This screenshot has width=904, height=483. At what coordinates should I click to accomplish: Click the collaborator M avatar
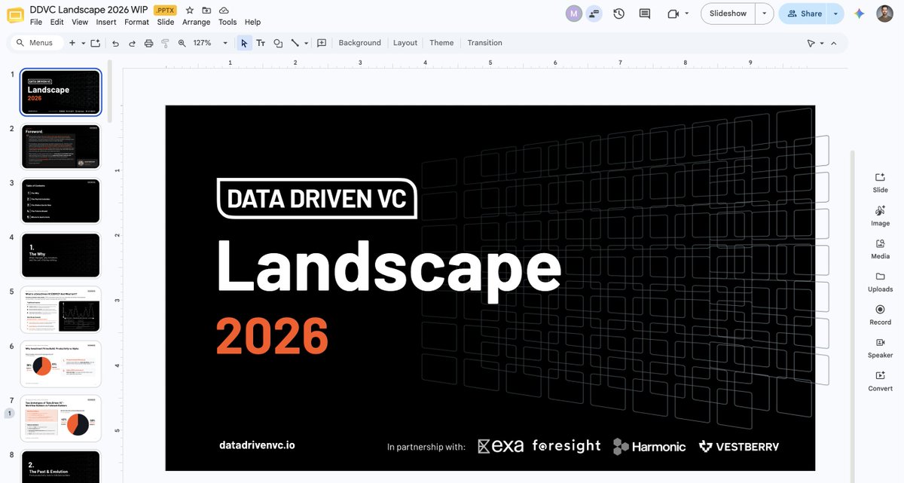574,14
